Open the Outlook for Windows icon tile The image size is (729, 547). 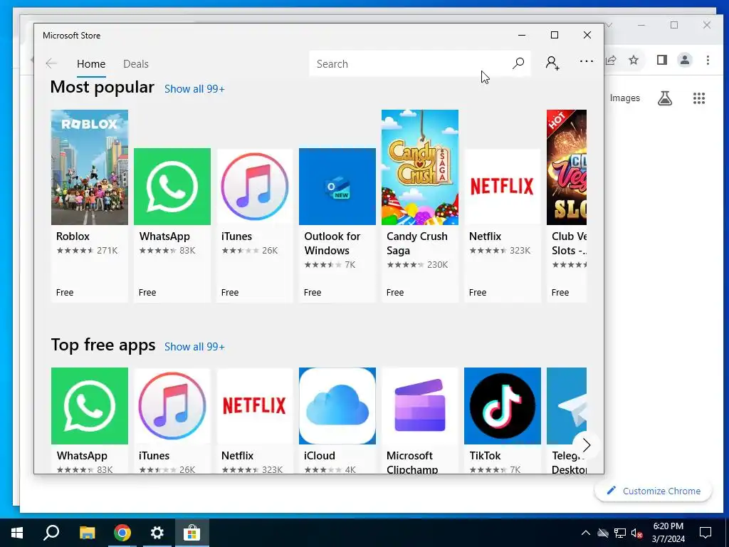[x=337, y=187]
